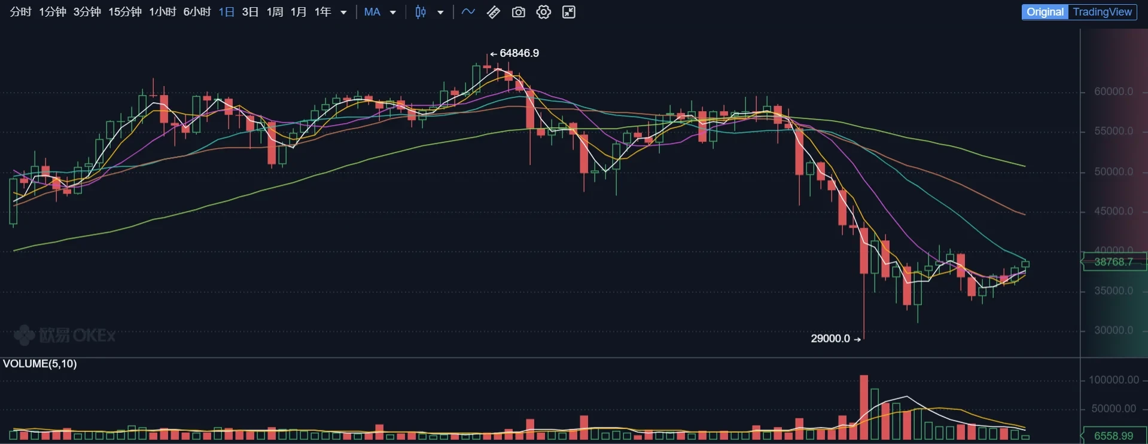The image size is (1148, 444).
Task: Click the fullscreen toggle icon
Action: (569, 12)
